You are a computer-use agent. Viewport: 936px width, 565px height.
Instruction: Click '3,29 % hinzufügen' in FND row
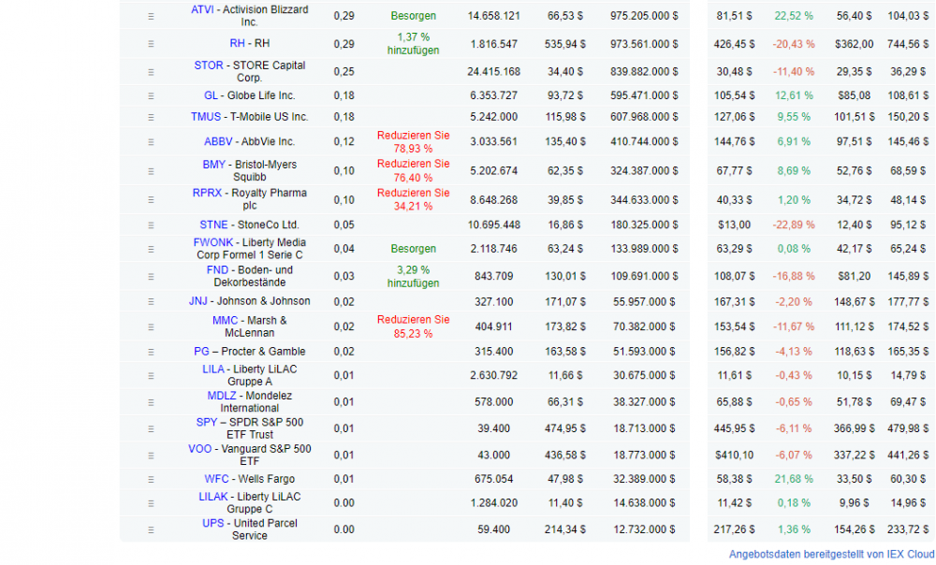pos(413,276)
